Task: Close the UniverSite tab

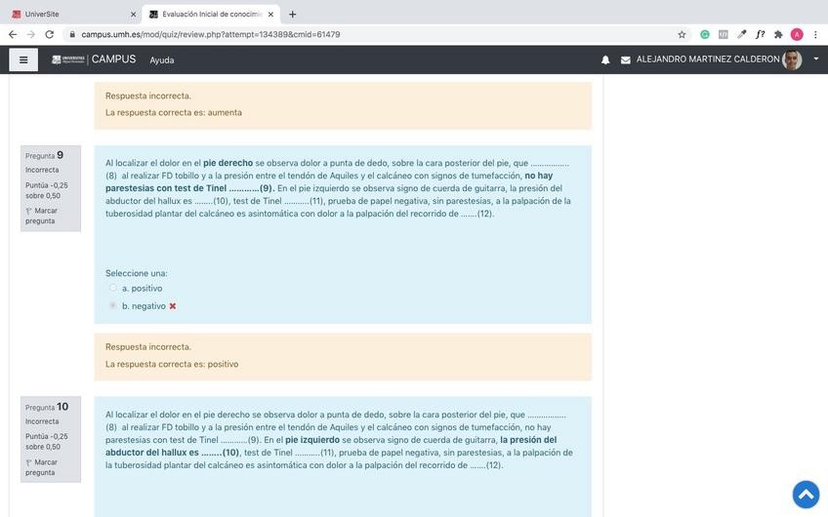Action: click(133, 15)
